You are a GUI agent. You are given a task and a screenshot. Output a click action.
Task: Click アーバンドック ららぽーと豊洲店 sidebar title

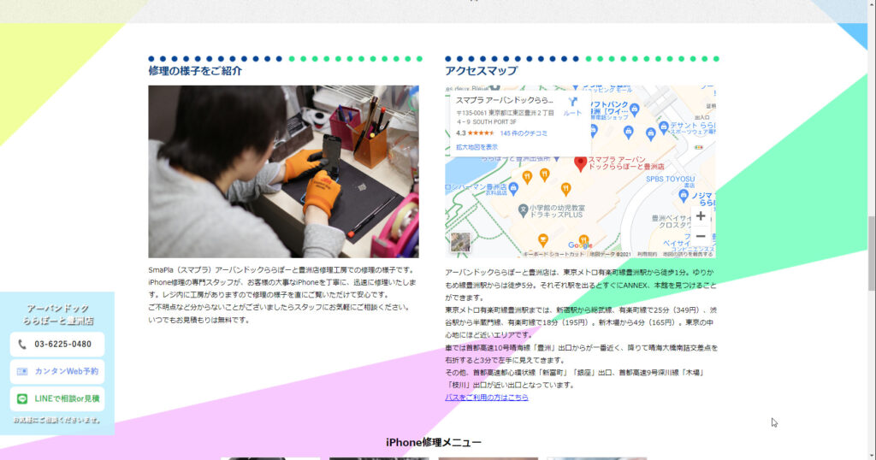tap(57, 315)
